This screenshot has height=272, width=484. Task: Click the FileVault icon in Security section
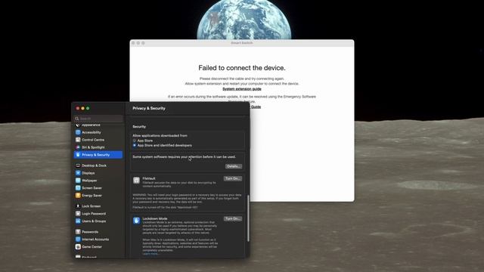pos(136,181)
